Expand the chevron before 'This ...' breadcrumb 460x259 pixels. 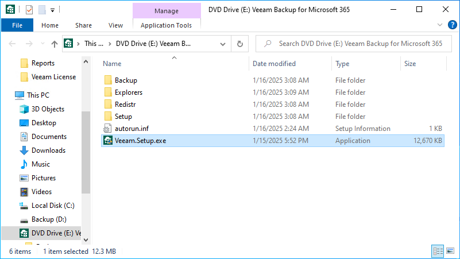coord(78,44)
